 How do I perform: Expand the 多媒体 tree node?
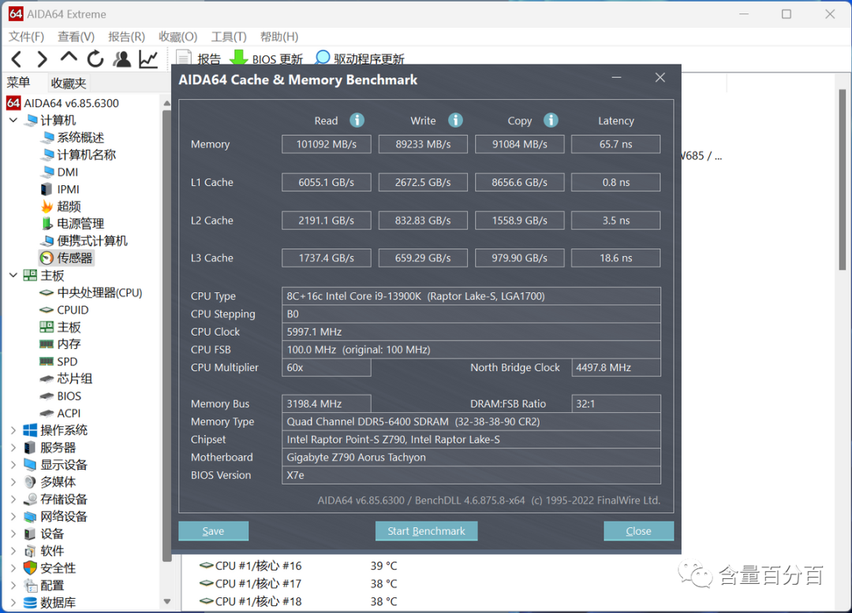[x=13, y=481]
